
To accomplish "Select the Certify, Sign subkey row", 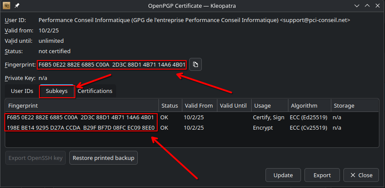I will click(195, 117).
